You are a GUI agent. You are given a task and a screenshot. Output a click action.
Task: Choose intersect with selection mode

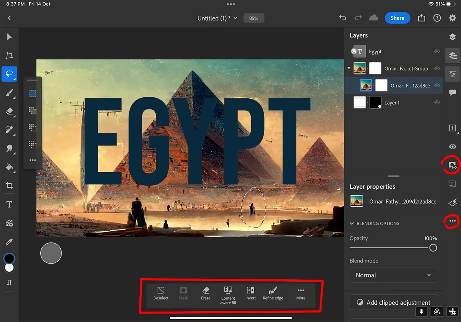33,144
